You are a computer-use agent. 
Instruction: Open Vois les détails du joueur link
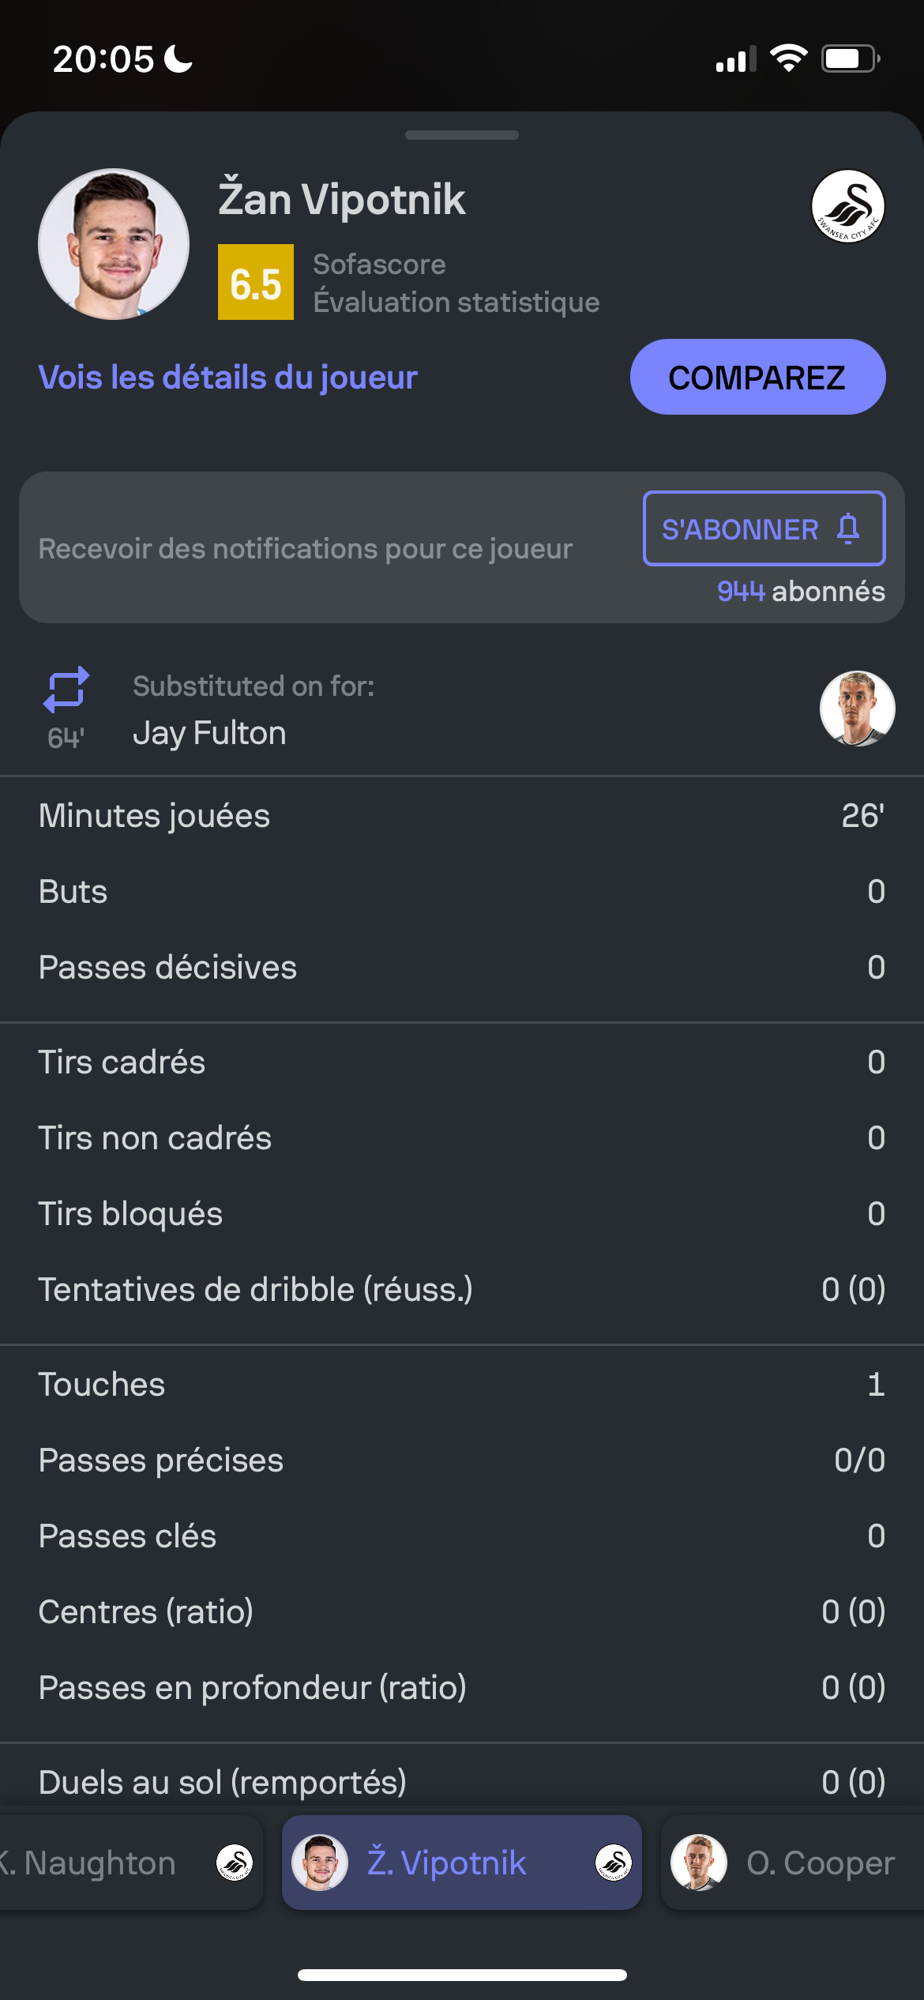[228, 377]
